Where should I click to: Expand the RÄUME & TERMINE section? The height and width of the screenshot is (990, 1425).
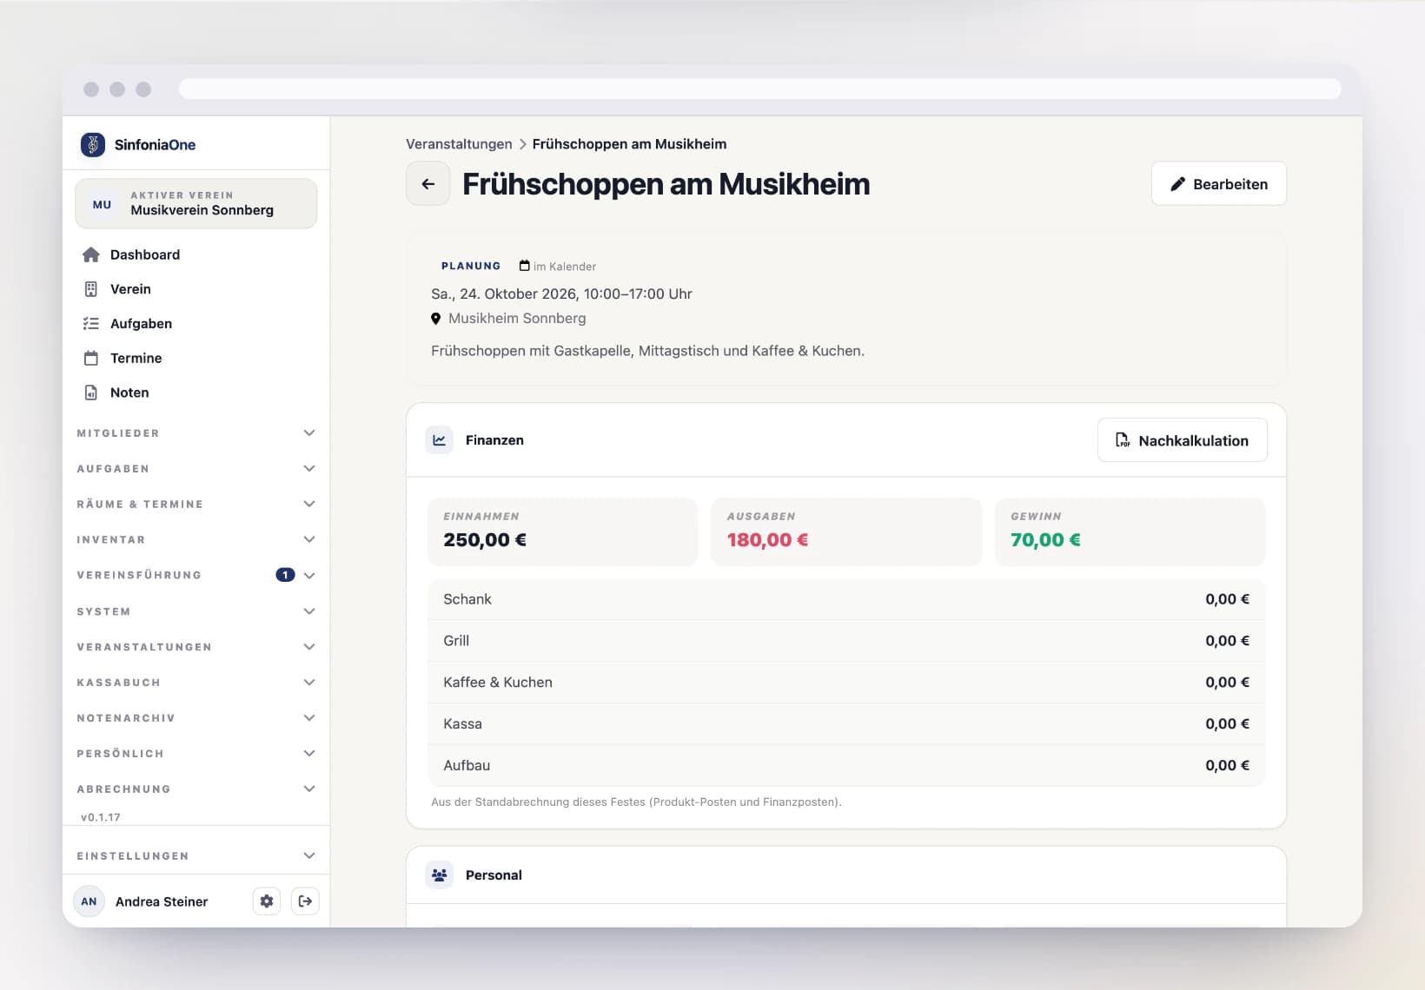point(196,505)
